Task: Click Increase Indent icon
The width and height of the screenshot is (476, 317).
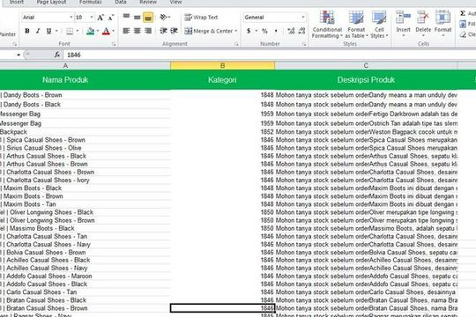Action: pyautogui.click(x=175, y=31)
